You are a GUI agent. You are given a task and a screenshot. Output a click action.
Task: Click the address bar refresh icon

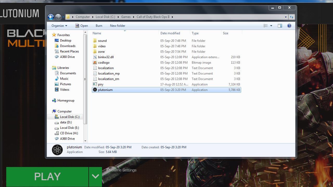coord(292,17)
